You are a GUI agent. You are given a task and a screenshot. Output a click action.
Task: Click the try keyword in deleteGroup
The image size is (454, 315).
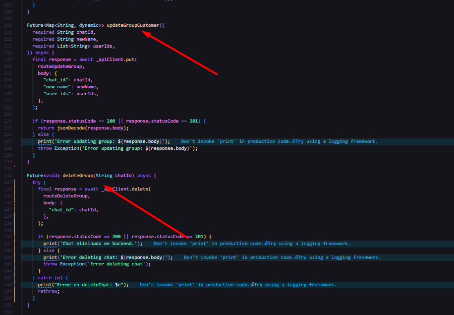tap(36, 183)
